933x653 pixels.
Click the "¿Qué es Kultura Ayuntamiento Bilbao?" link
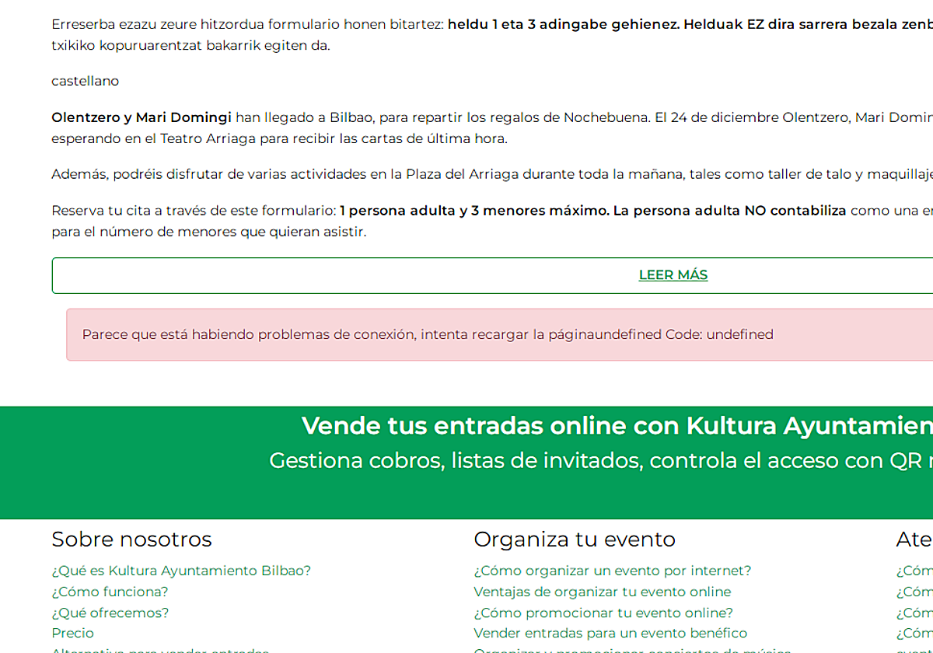click(x=180, y=570)
